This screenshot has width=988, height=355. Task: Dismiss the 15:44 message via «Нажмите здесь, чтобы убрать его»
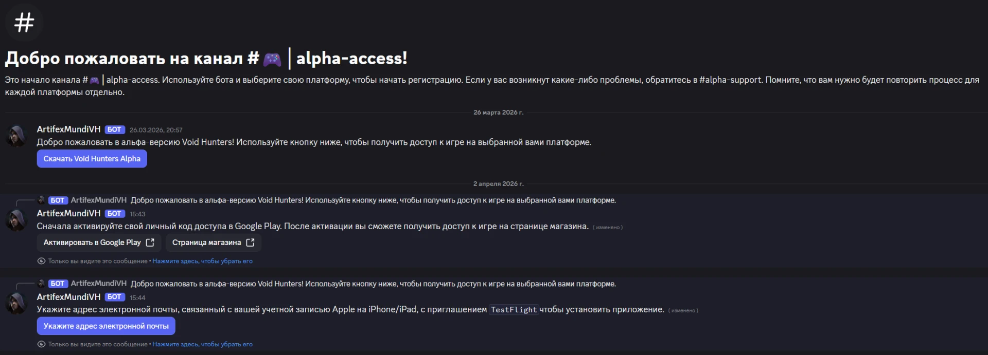coord(202,344)
